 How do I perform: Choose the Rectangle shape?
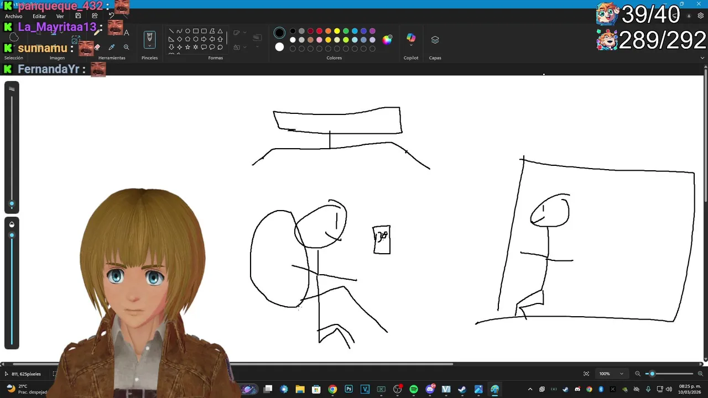coord(196,31)
